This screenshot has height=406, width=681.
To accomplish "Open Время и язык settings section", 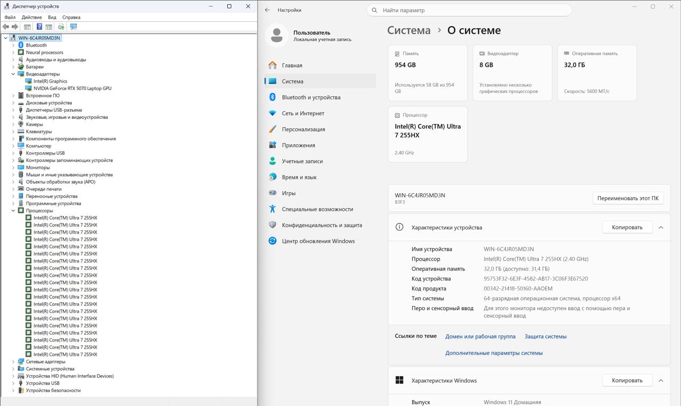I will tap(320, 177).
